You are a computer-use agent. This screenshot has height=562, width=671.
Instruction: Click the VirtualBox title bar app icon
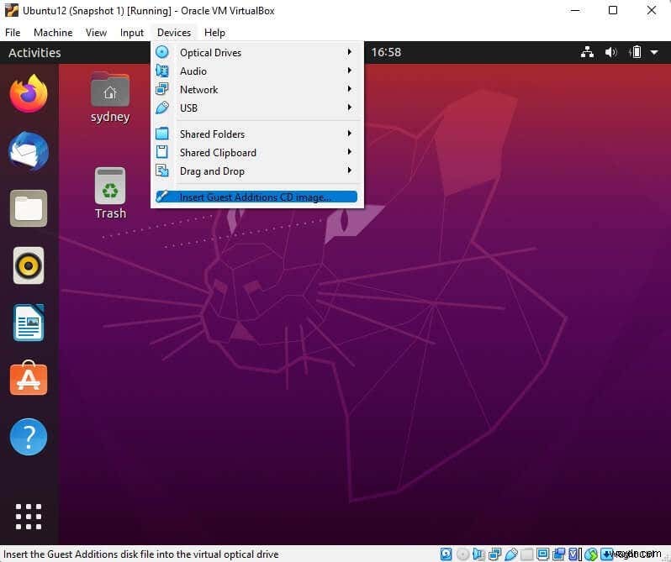click(11, 10)
